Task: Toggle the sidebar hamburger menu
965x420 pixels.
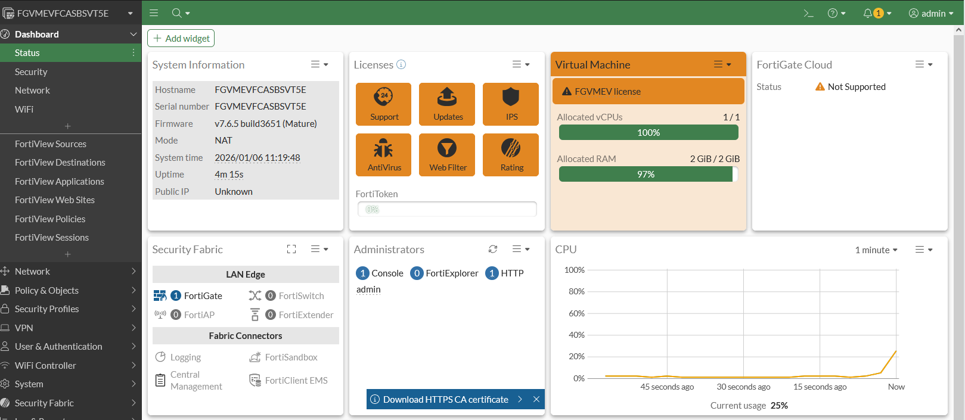Action: tap(154, 13)
